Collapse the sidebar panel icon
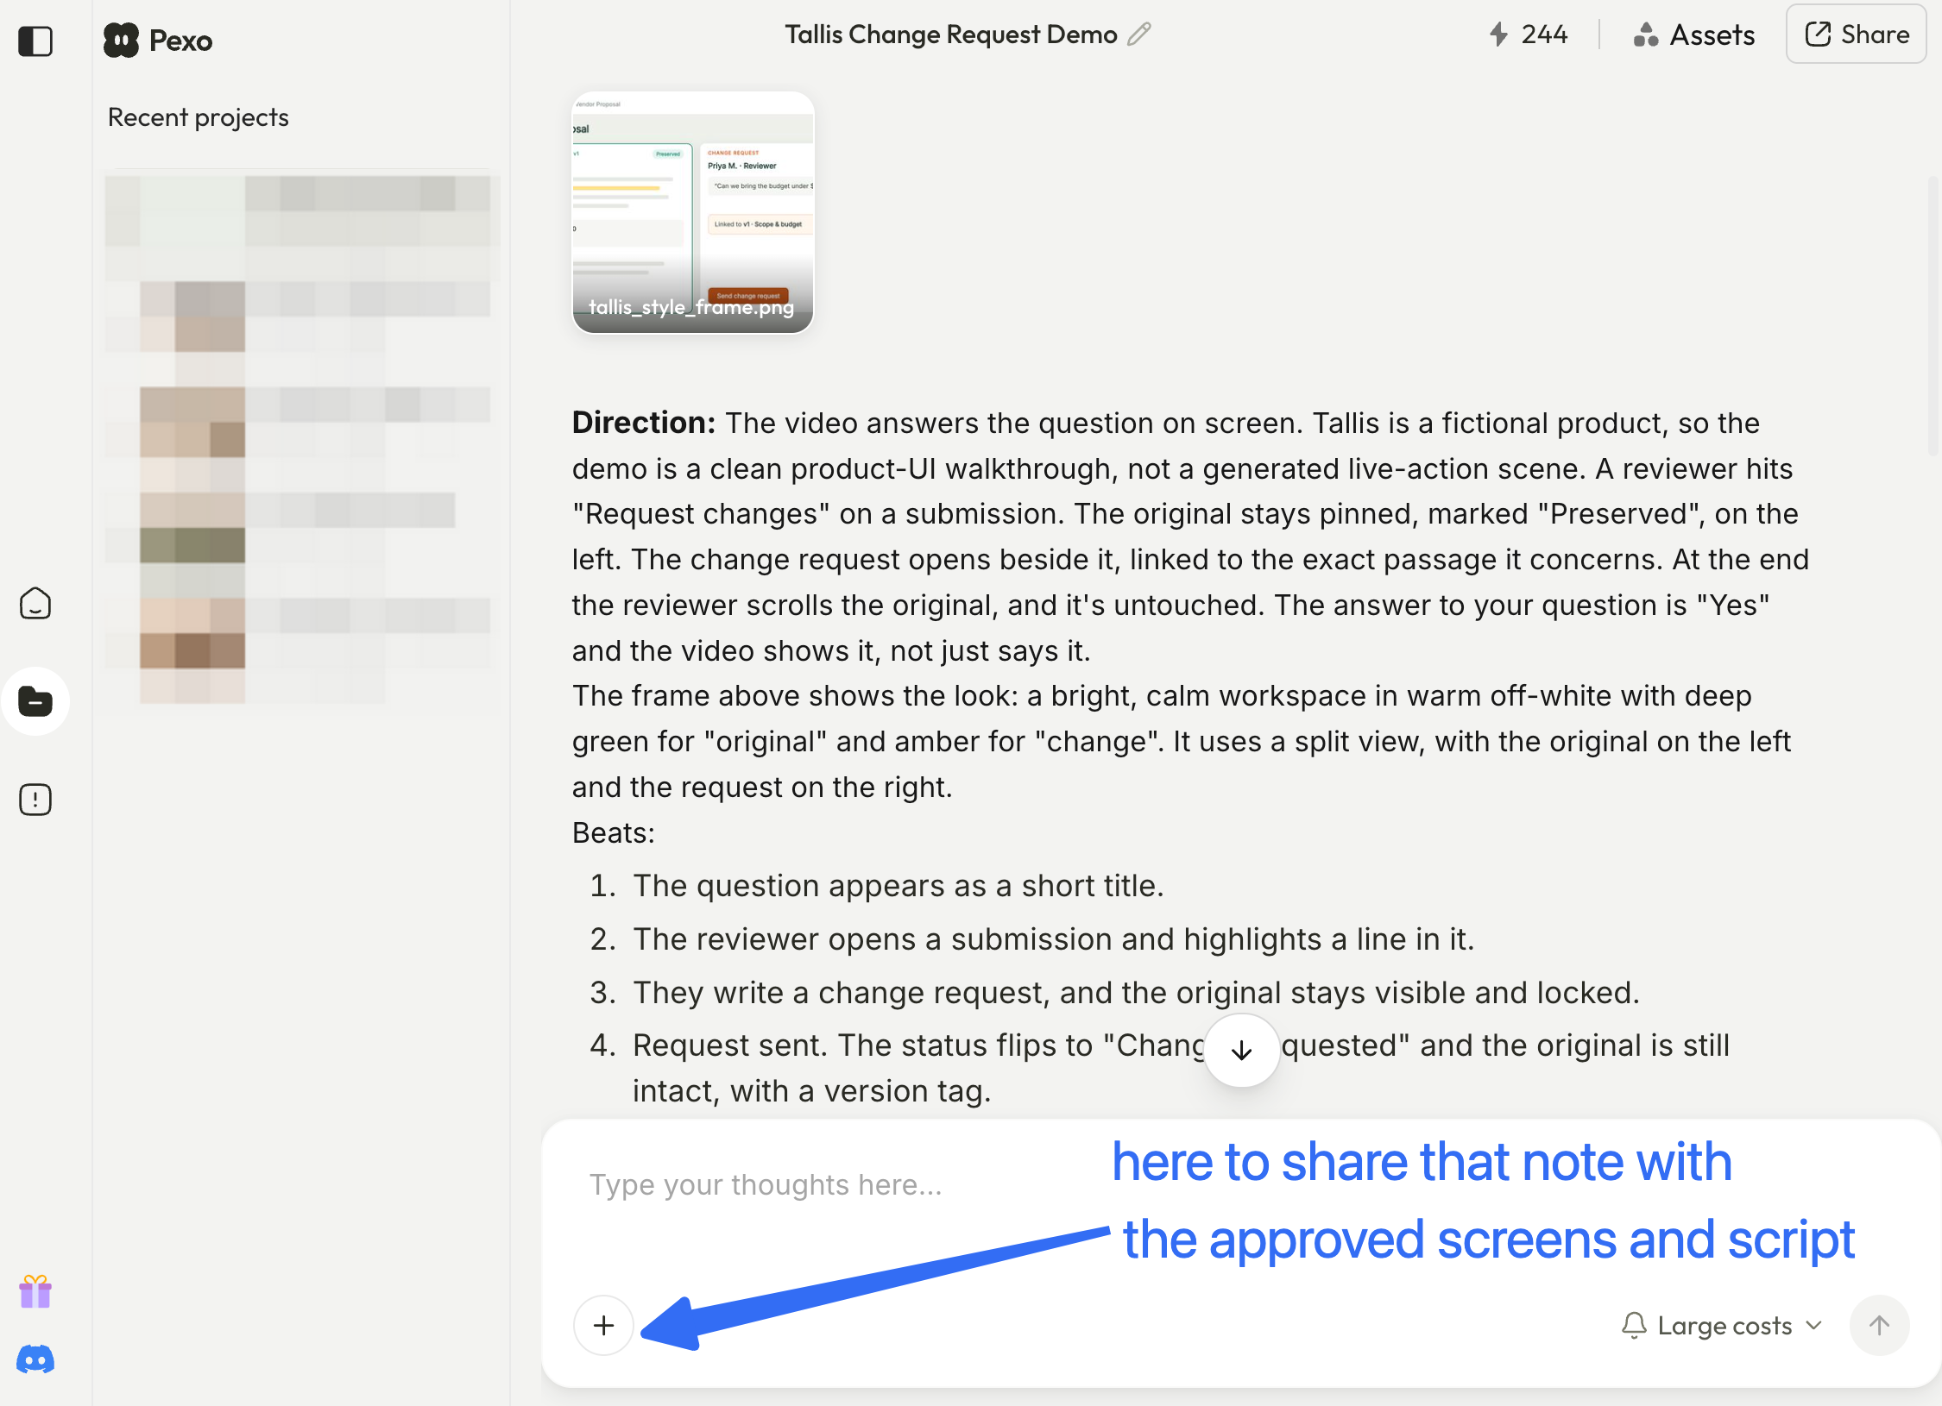The width and height of the screenshot is (1942, 1406). [35, 41]
